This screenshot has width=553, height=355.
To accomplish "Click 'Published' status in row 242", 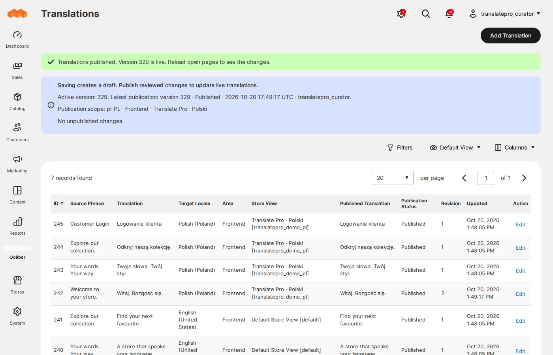I will pyautogui.click(x=413, y=293).
